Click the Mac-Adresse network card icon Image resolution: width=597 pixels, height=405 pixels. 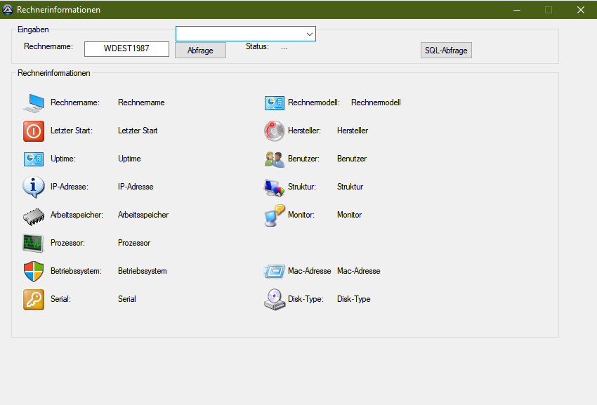tap(274, 272)
